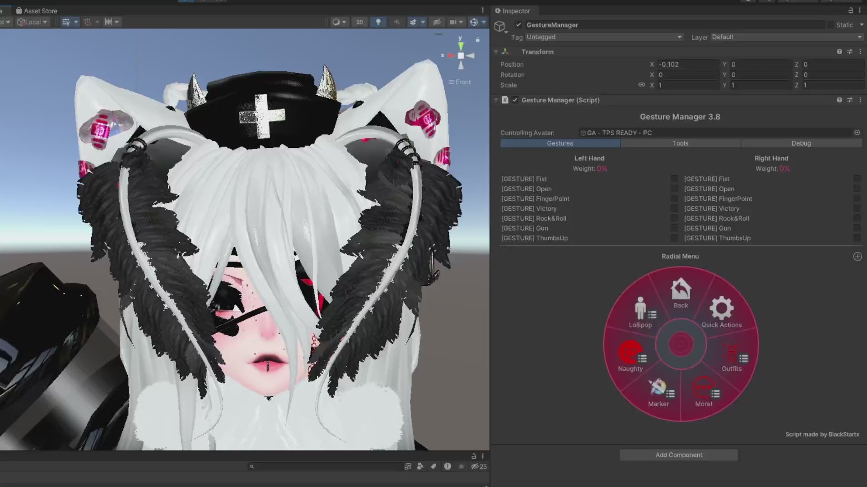Open the Layer dropdown Default
The image size is (867, 487).
coord(787,37)
